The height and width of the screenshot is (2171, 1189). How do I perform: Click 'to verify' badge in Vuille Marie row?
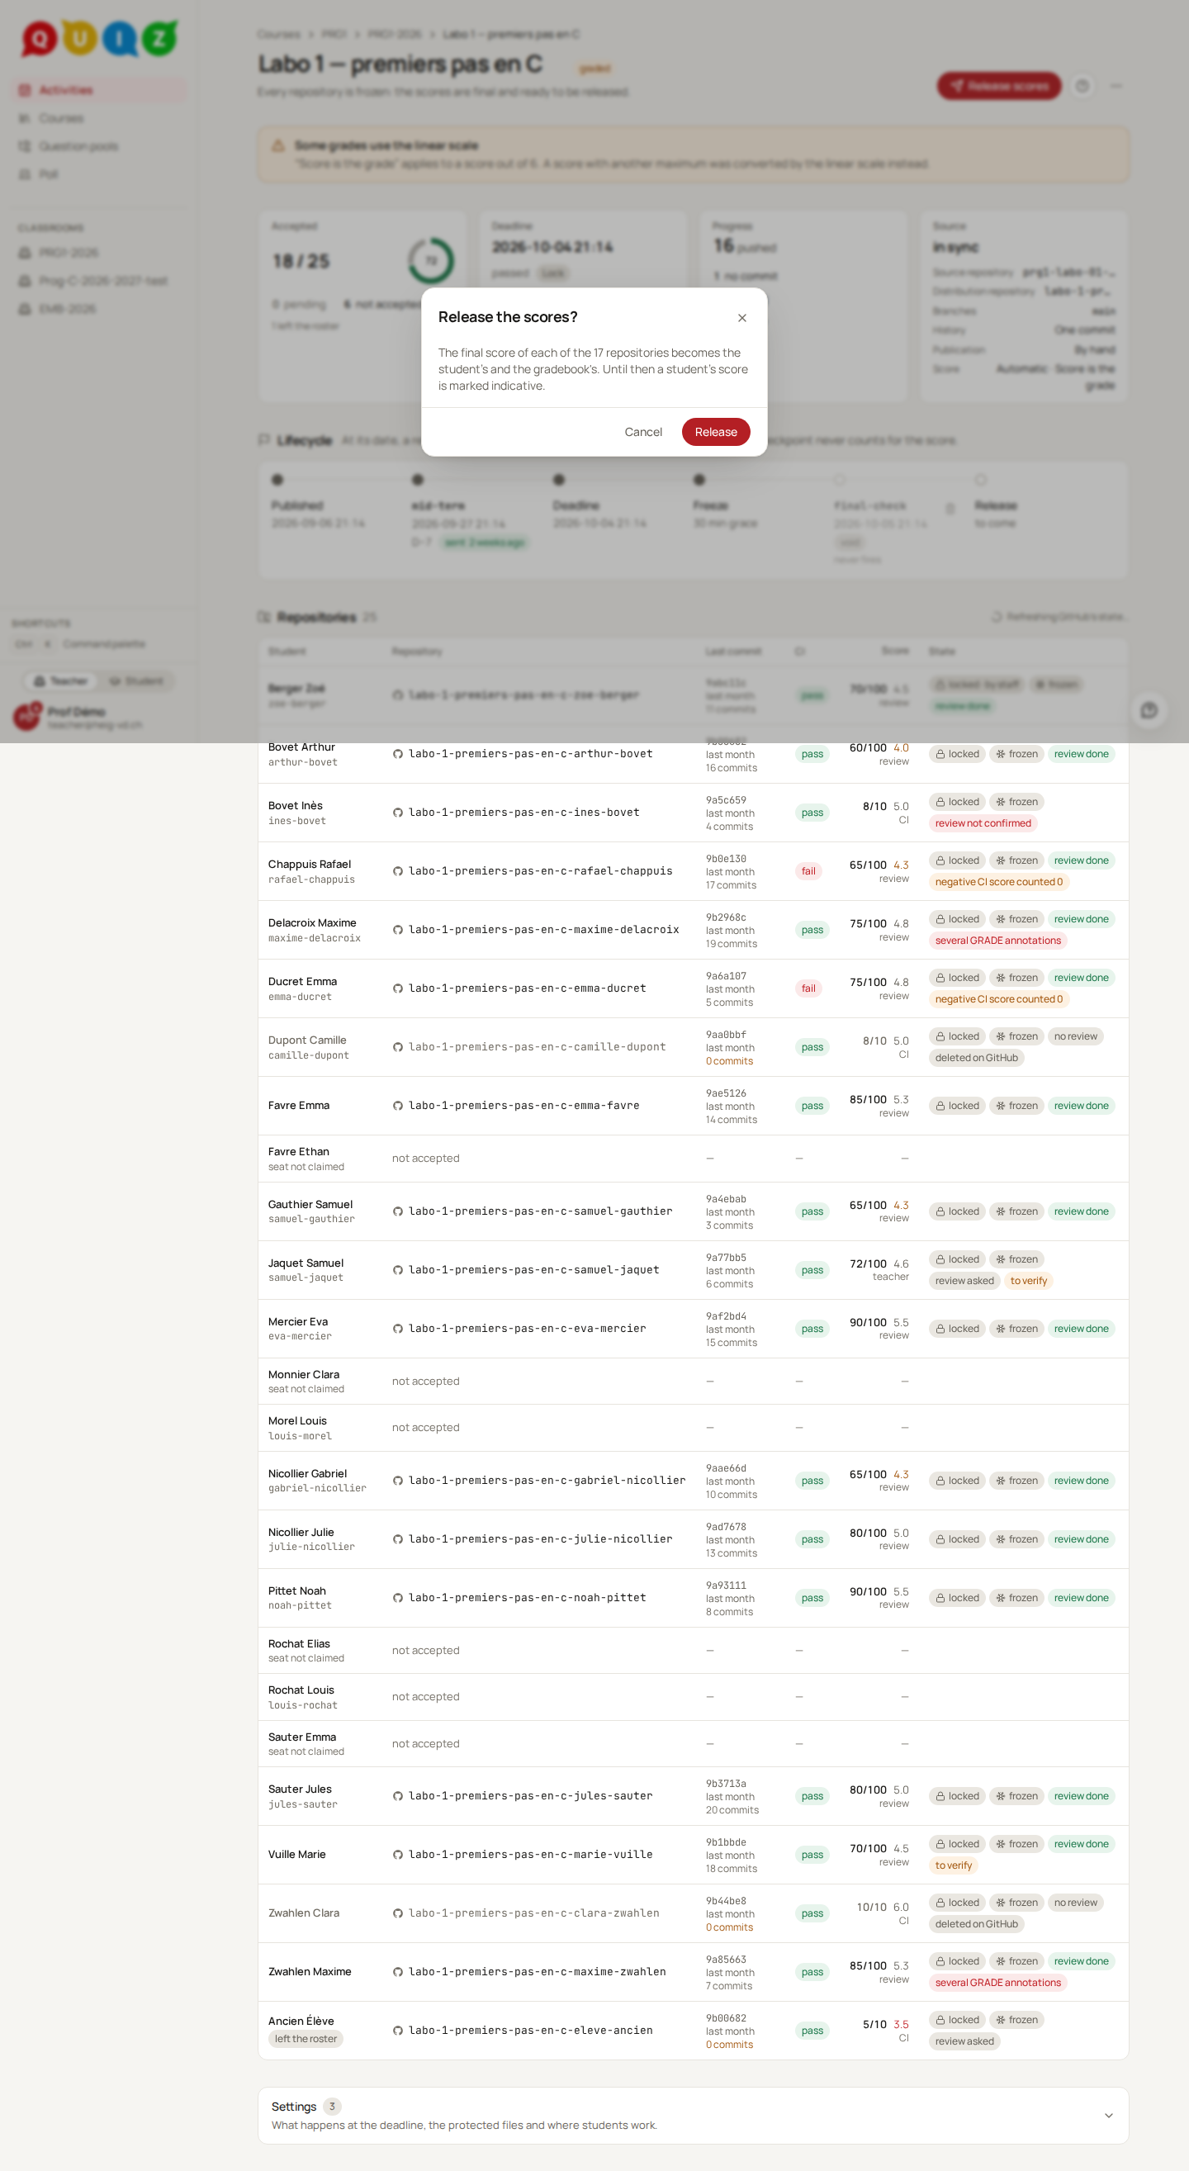coord(953,1865)
